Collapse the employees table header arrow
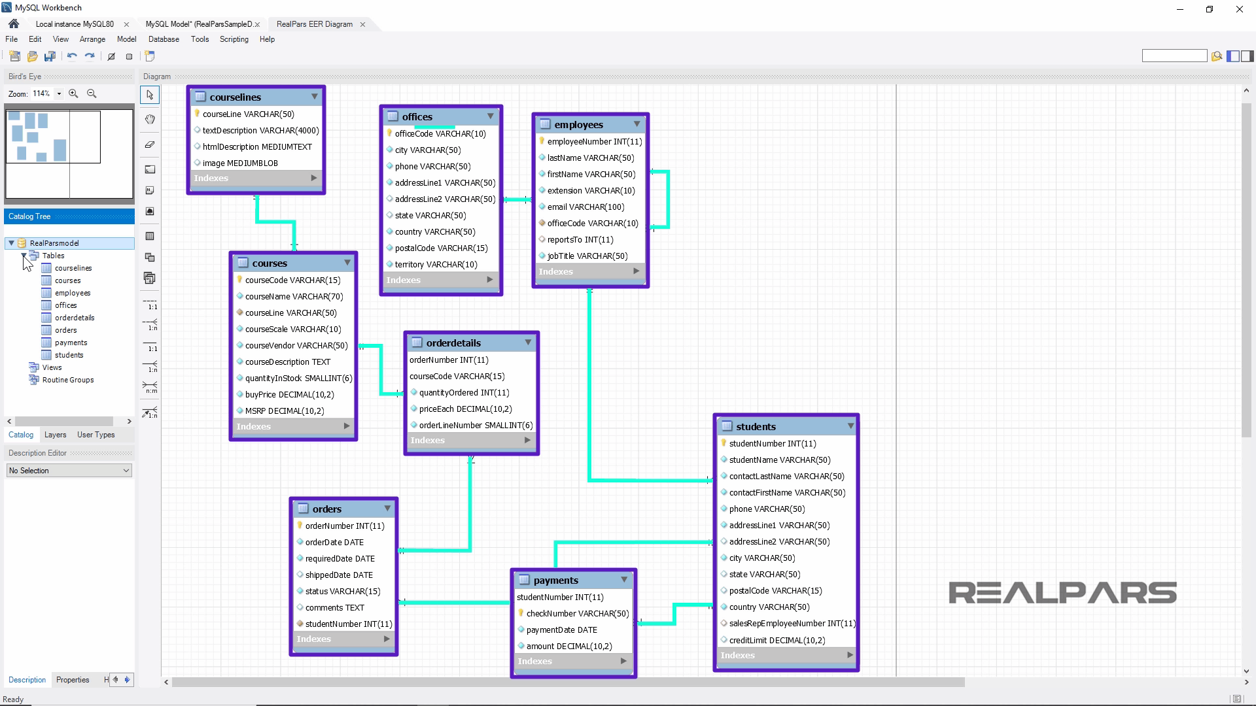 [x=637, y=124]
